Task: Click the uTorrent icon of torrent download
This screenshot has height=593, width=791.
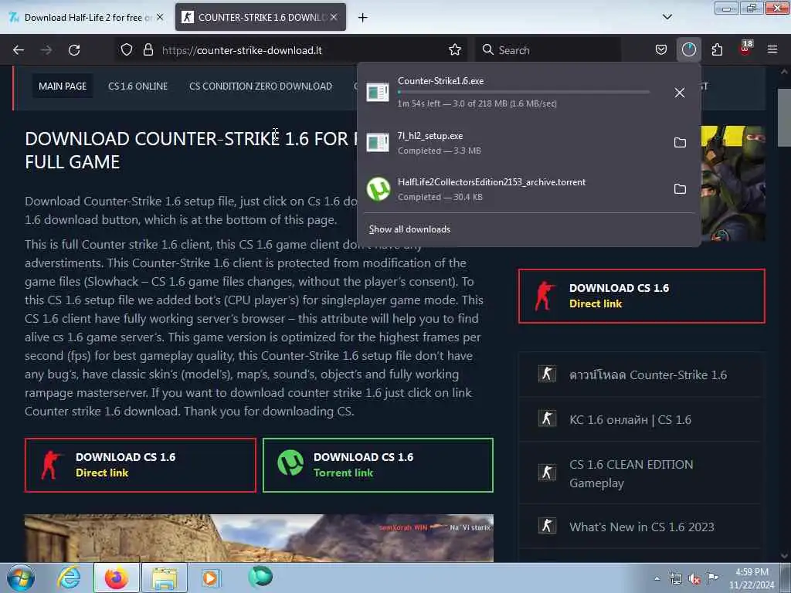Action: click(379, 189)
